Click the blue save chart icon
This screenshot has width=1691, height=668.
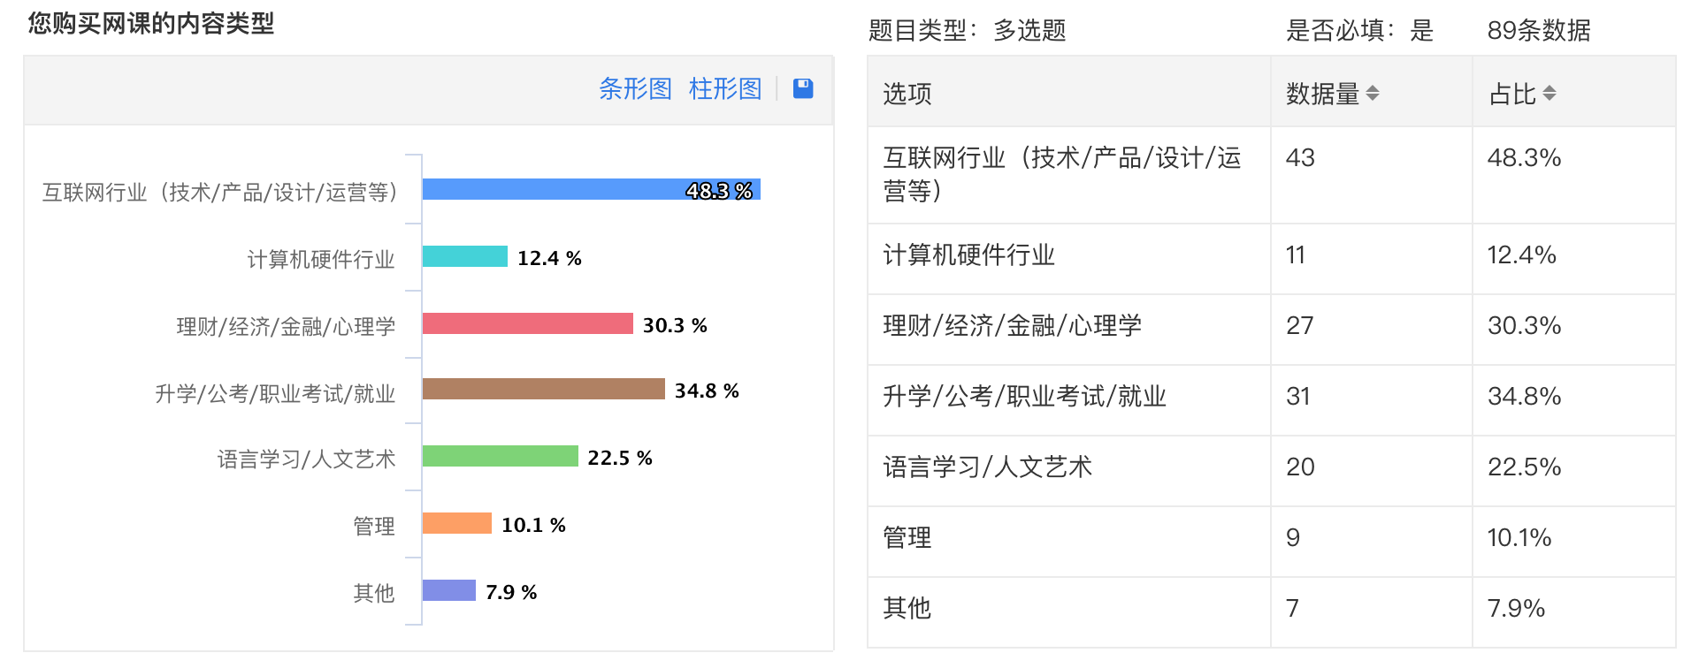pos(803,88)
